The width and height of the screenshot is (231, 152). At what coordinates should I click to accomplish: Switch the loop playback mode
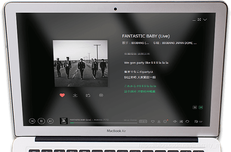187,121
